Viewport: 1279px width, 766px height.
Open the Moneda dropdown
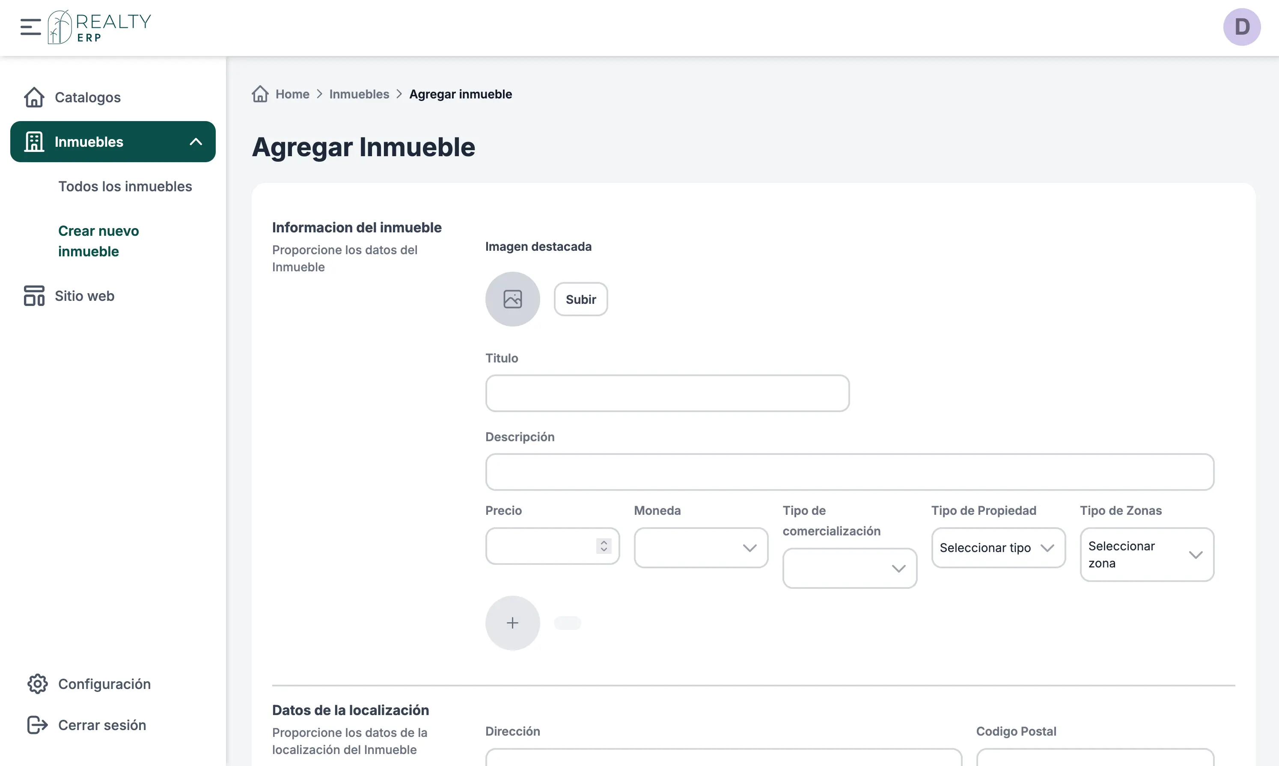pyautogui.click(x=700, y=548)
